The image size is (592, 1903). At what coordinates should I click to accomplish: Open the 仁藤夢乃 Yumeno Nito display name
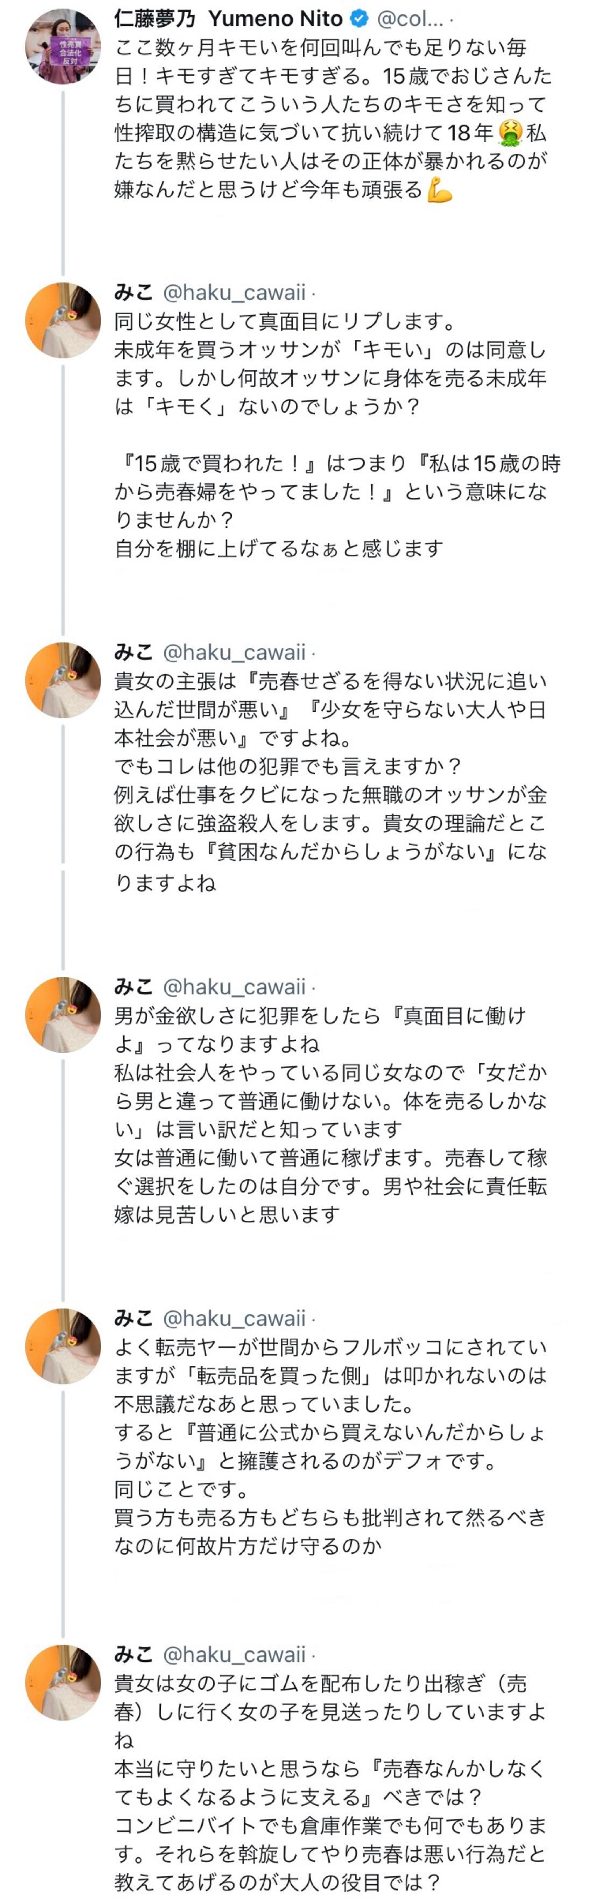(x=228, y=19)
